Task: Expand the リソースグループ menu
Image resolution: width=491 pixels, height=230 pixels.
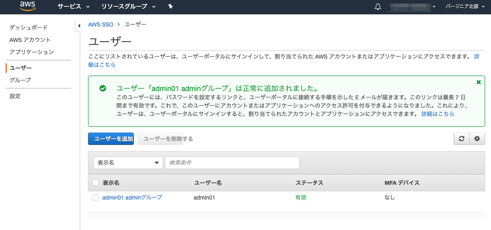Action: (x=129, y=7)
